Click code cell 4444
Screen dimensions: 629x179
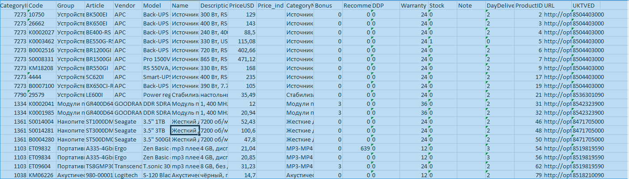42,77
